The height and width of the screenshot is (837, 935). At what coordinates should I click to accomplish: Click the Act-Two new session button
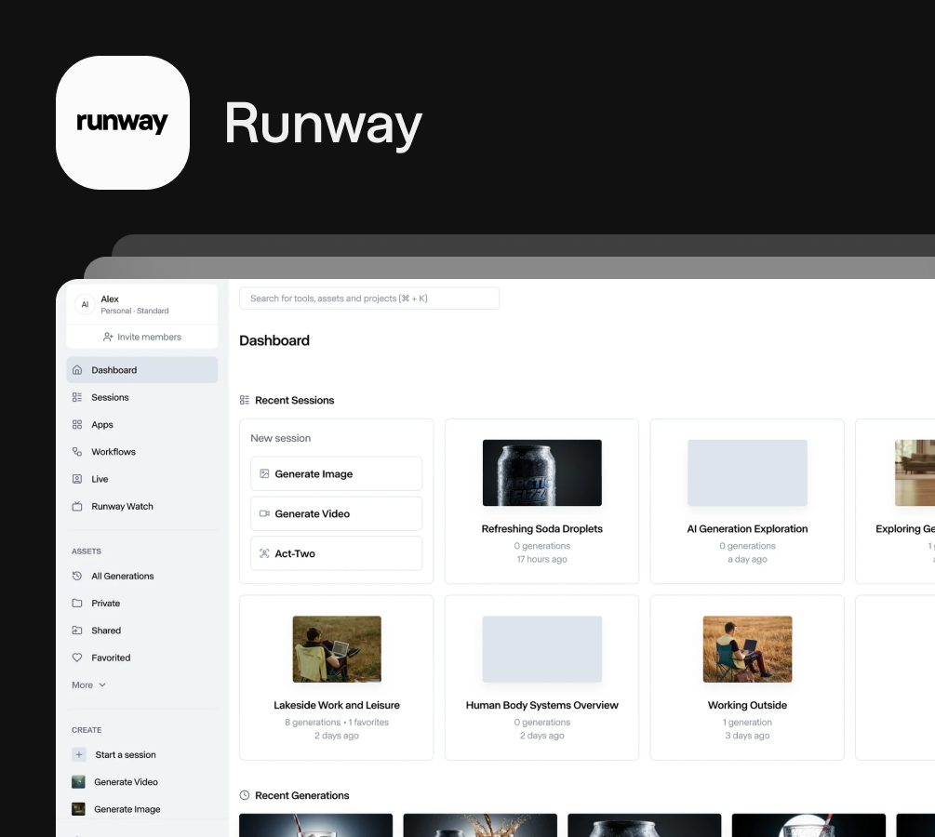tap(336, 553)
